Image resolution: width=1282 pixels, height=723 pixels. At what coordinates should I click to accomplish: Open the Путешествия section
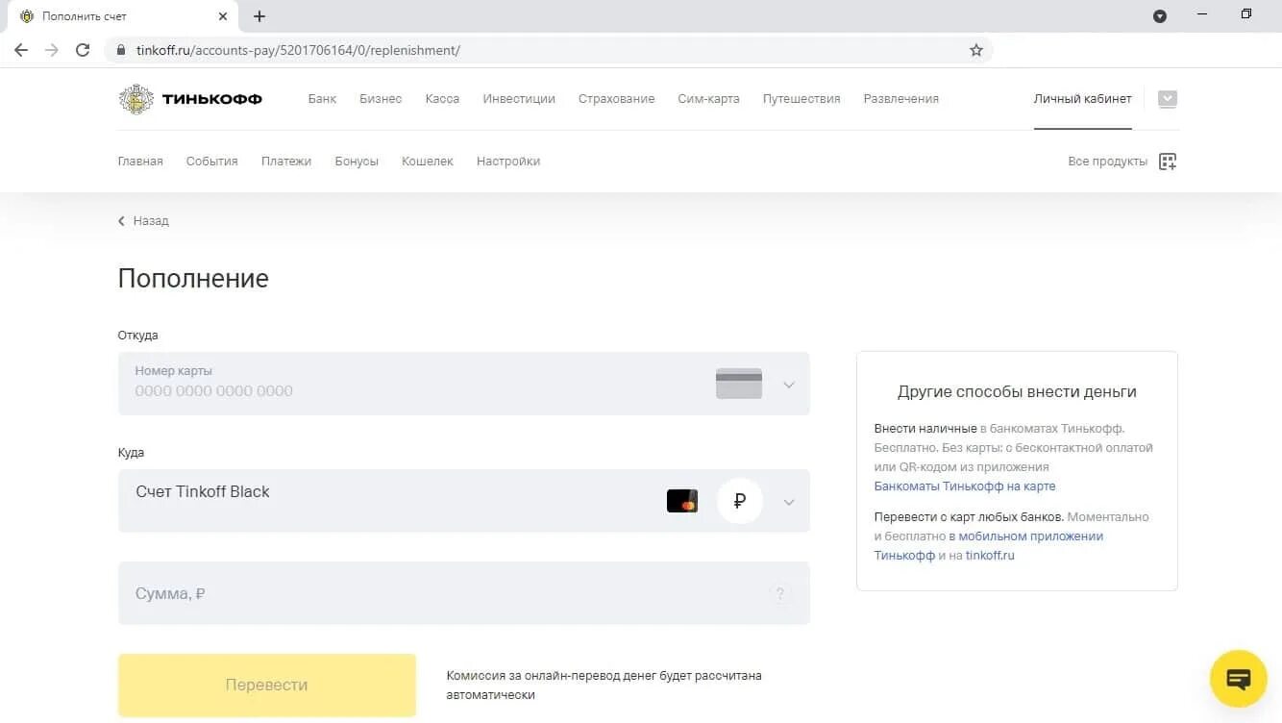coord(801,99)
